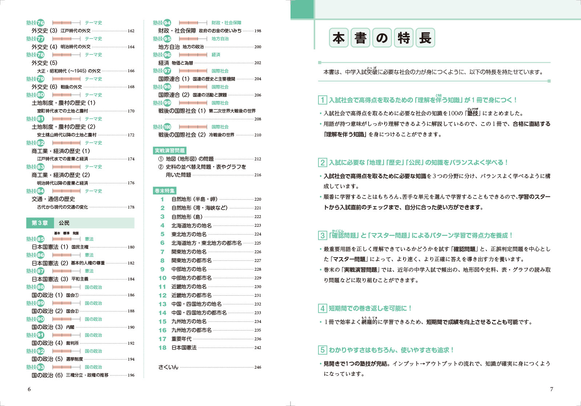
Task: Click heading 短期間での巻き返しを可能に！
Action: [370, 308]
